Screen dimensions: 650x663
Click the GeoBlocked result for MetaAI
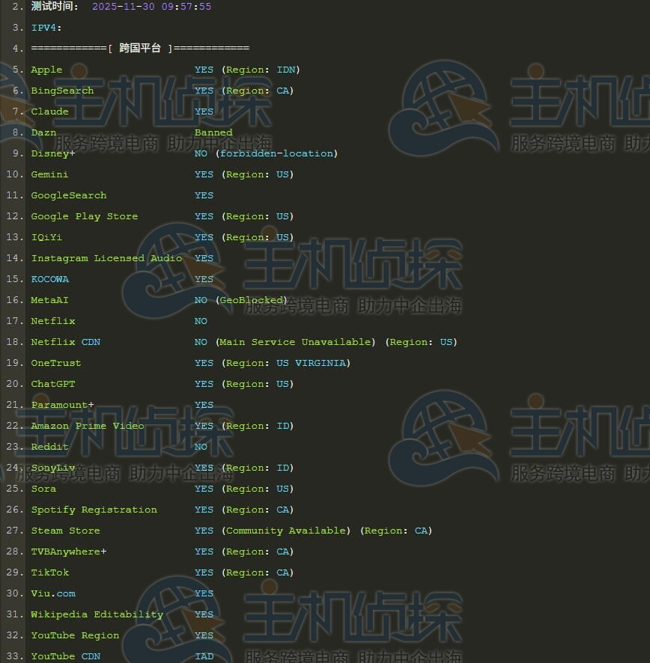point(252,300)
